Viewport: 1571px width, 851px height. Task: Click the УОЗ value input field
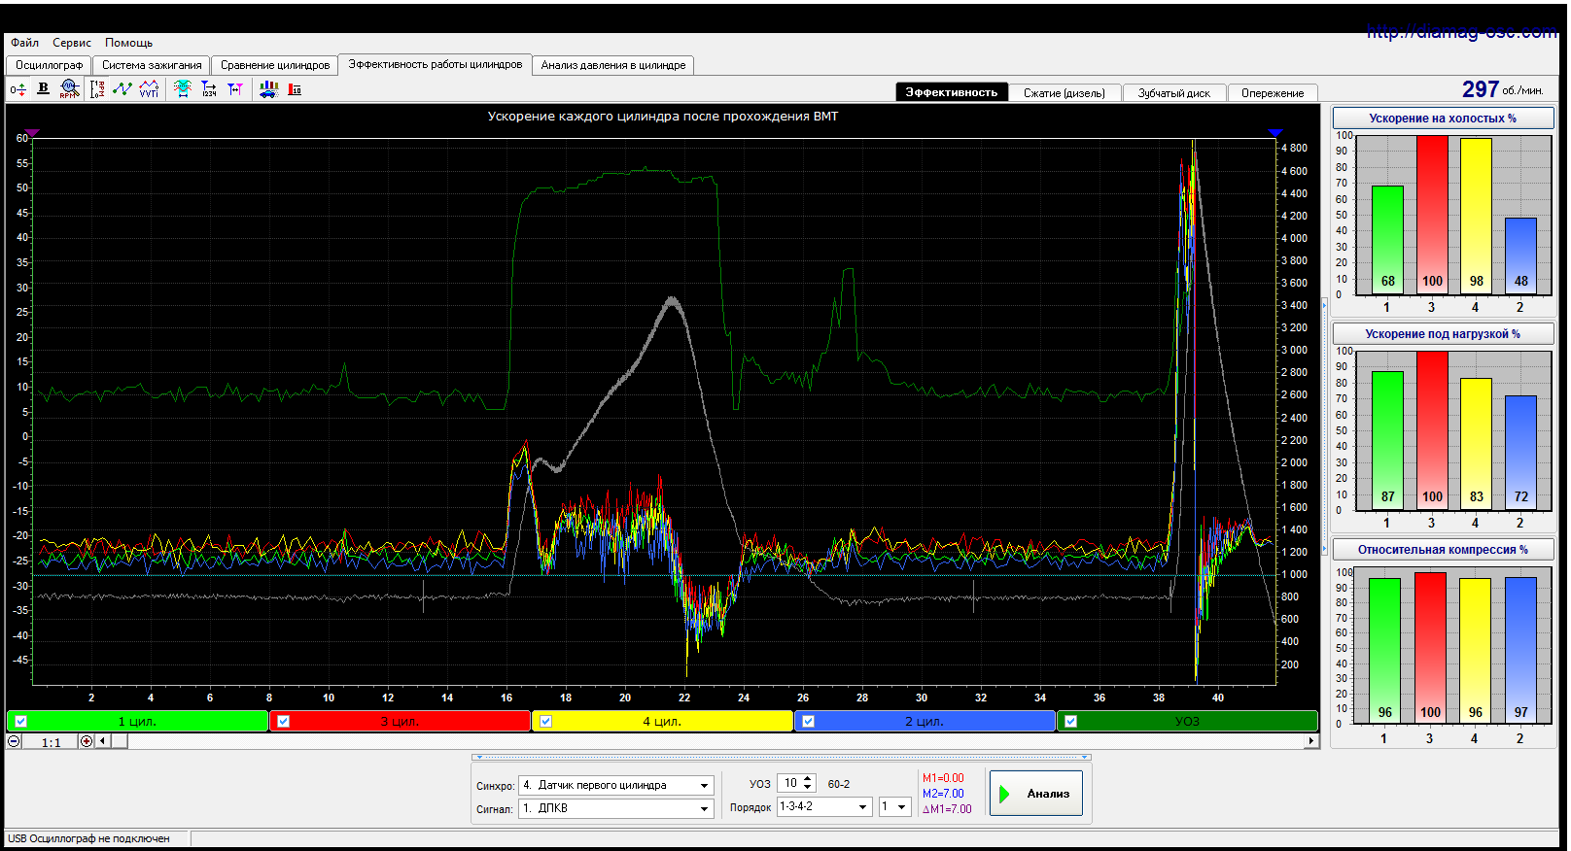(x=790, y=783)
